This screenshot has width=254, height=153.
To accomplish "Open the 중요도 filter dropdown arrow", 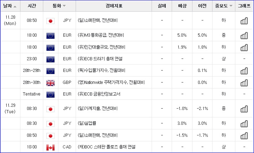I will point(231,6).
